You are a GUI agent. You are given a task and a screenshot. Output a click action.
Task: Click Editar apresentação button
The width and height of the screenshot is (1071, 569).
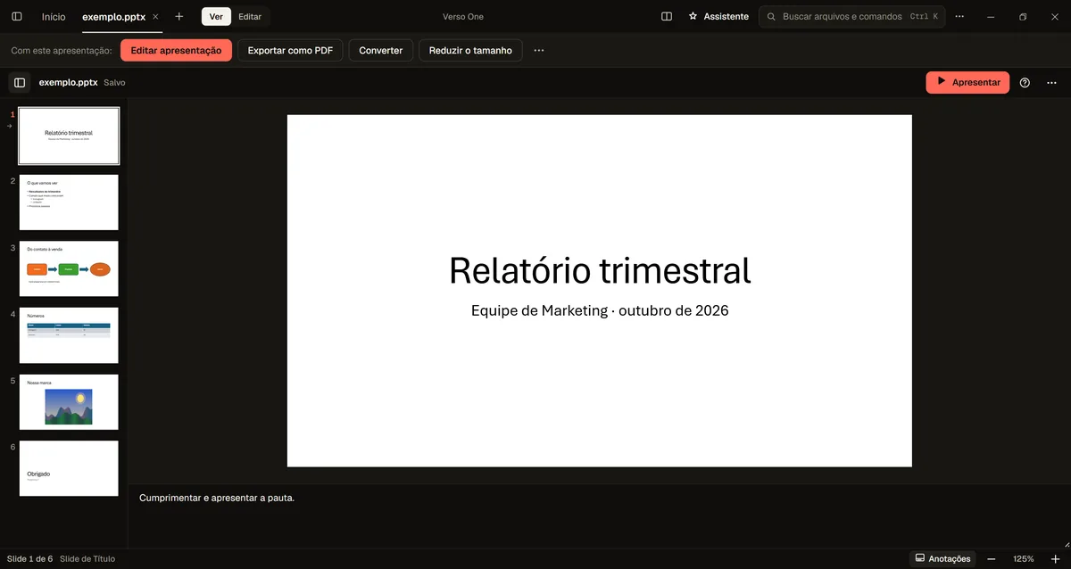coord(176,51)
